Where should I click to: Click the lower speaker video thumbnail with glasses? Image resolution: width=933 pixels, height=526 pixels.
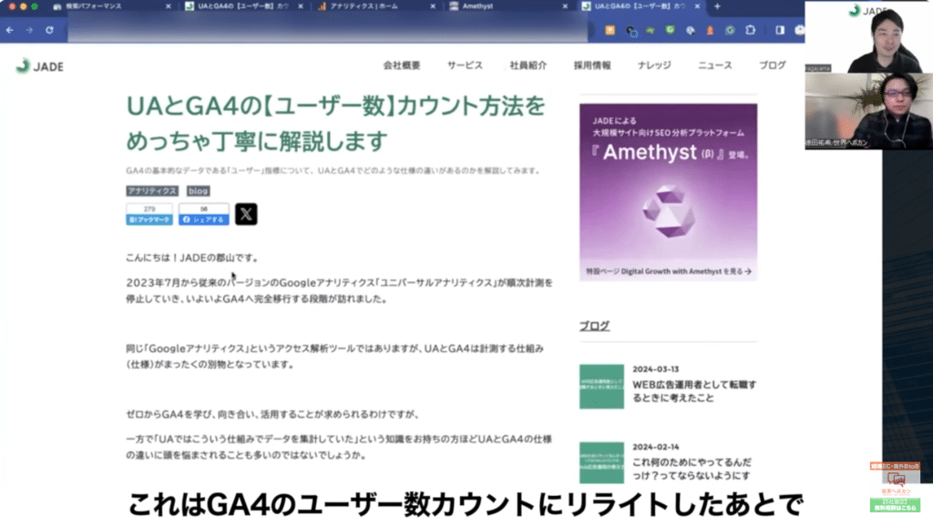pos(868,111)
